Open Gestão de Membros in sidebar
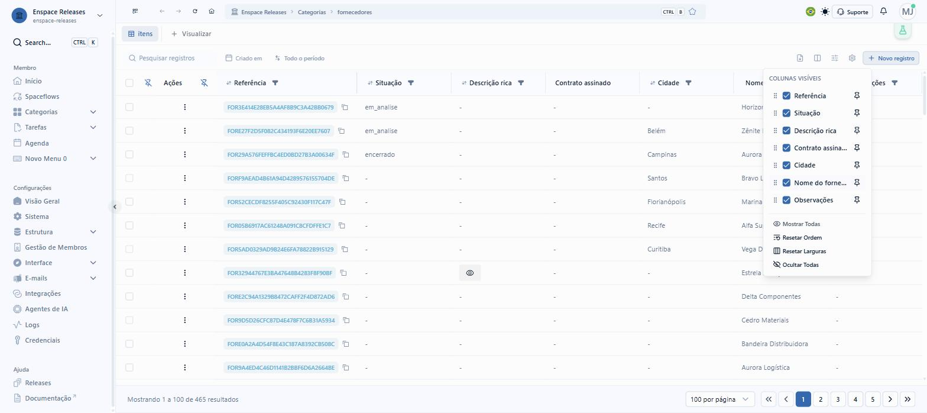This screenshot has width=927, height=413. [x=55, y=247]
